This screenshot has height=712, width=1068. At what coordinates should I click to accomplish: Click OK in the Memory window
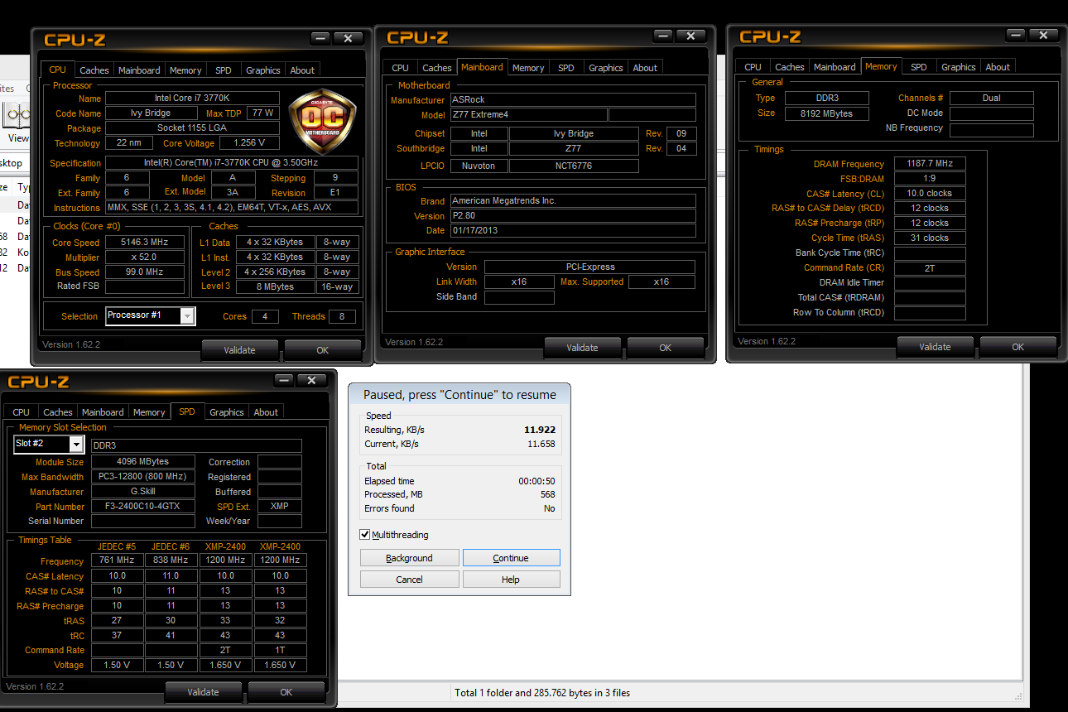[x=1018, y=347]
